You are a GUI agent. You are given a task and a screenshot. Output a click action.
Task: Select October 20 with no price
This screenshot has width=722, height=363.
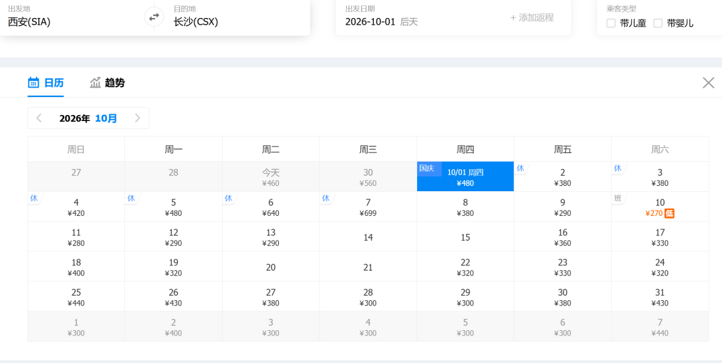tap(271, 267)
